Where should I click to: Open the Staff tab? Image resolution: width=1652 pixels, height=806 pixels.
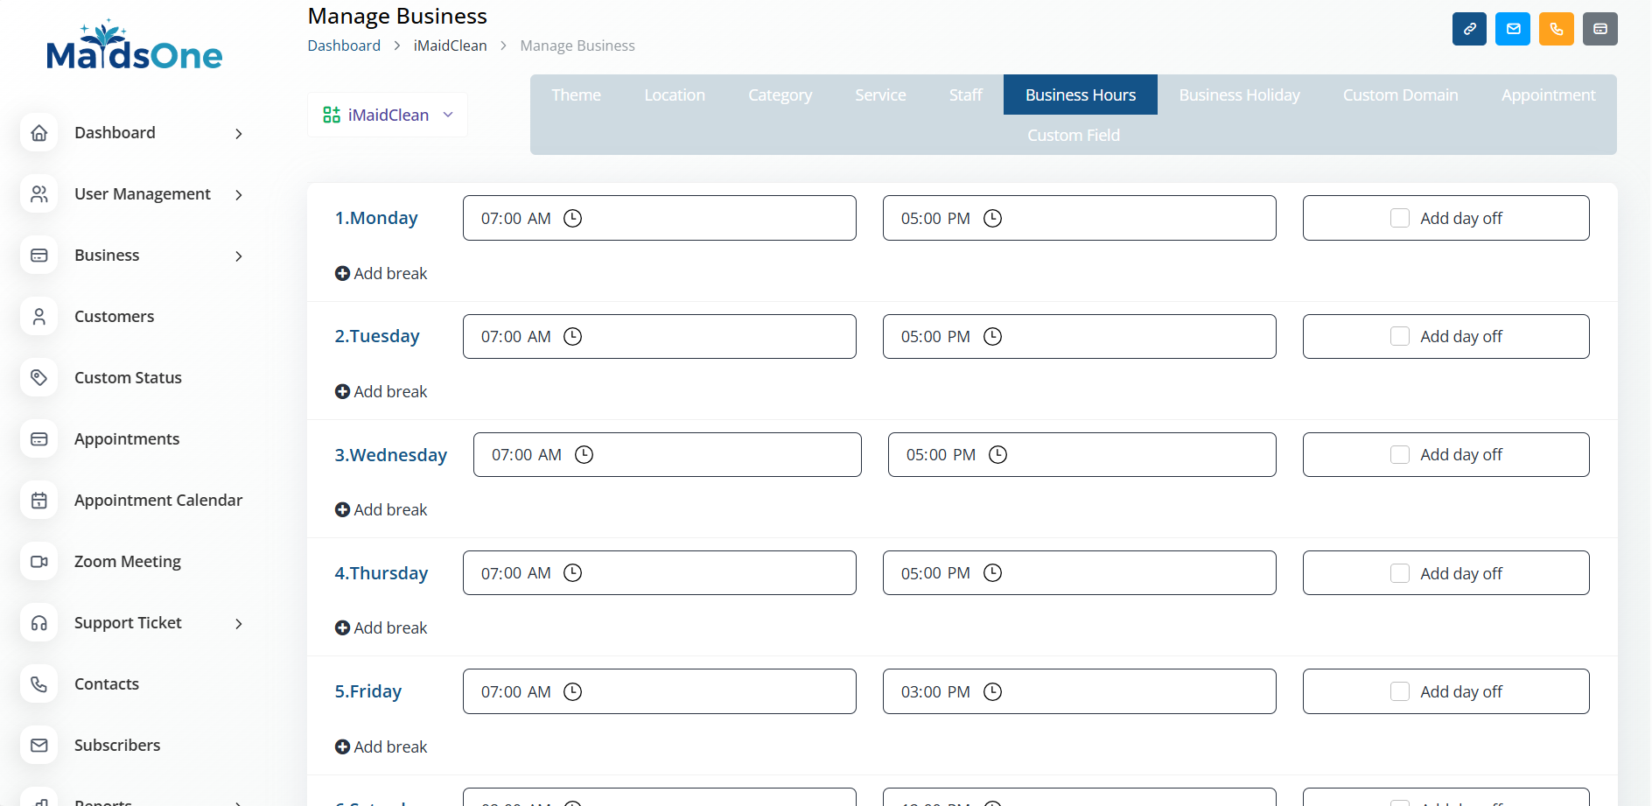tap(965, 95)
